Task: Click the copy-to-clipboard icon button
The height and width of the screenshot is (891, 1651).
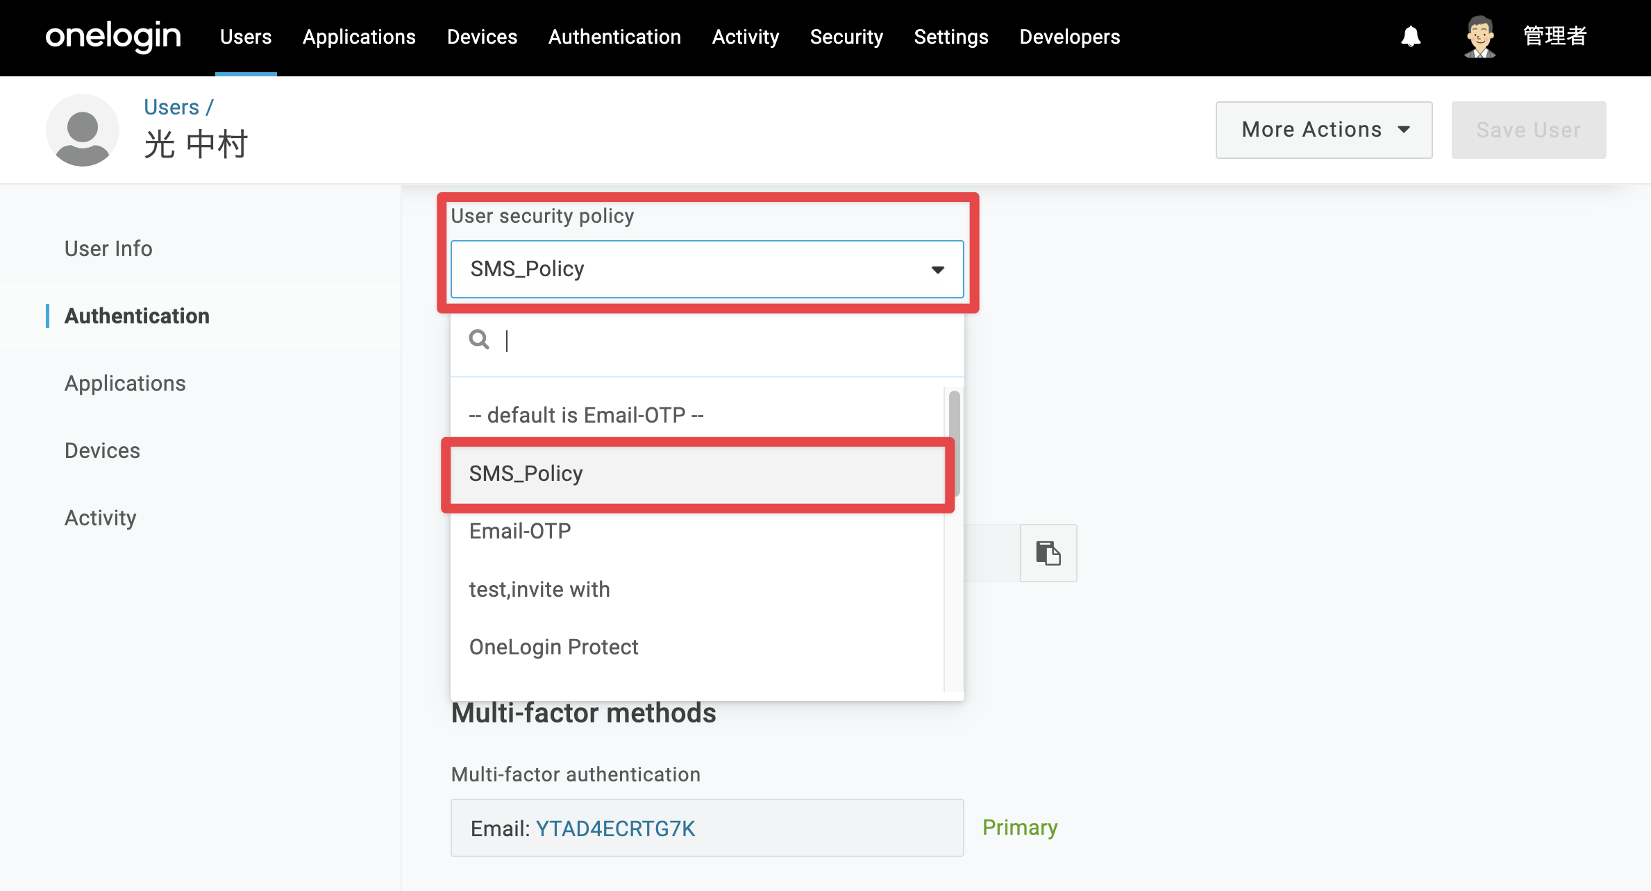Action: [x=1048, y=553]
